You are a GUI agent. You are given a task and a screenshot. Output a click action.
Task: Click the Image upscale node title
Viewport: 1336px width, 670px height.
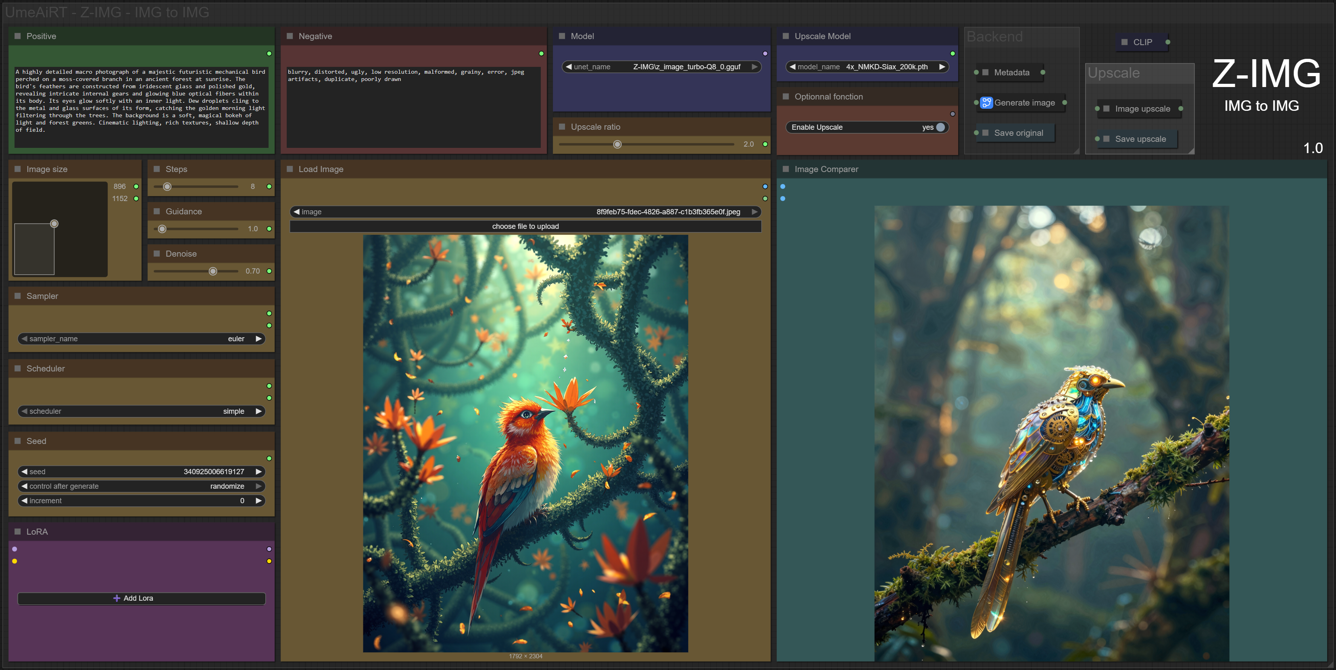1142,109
